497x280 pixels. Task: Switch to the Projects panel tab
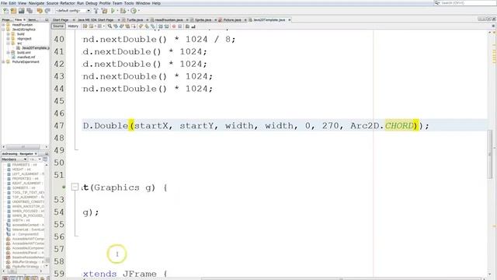point(7,19)
